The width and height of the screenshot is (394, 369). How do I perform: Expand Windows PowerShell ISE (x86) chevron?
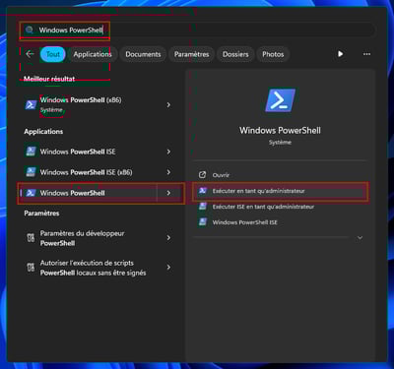click(168, 172)
